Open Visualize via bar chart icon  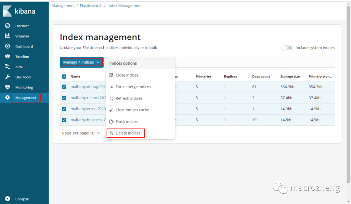pyautogui.click(x=7, y=36)
